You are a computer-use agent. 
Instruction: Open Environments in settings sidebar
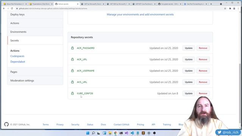[35, 32]
